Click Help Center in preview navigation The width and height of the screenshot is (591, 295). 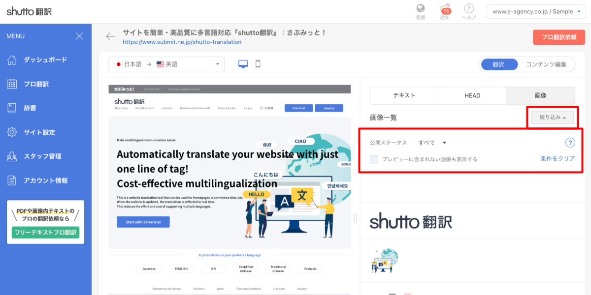pyautogui.click(x=228, y=108)
